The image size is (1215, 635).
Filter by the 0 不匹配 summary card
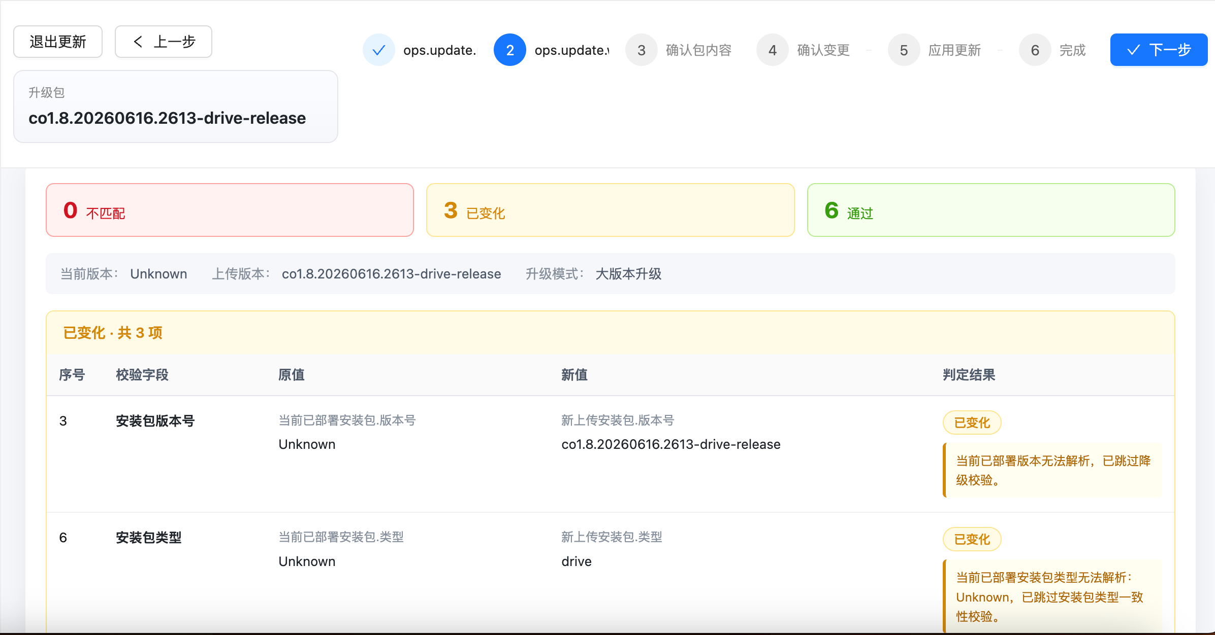(230, 210)
